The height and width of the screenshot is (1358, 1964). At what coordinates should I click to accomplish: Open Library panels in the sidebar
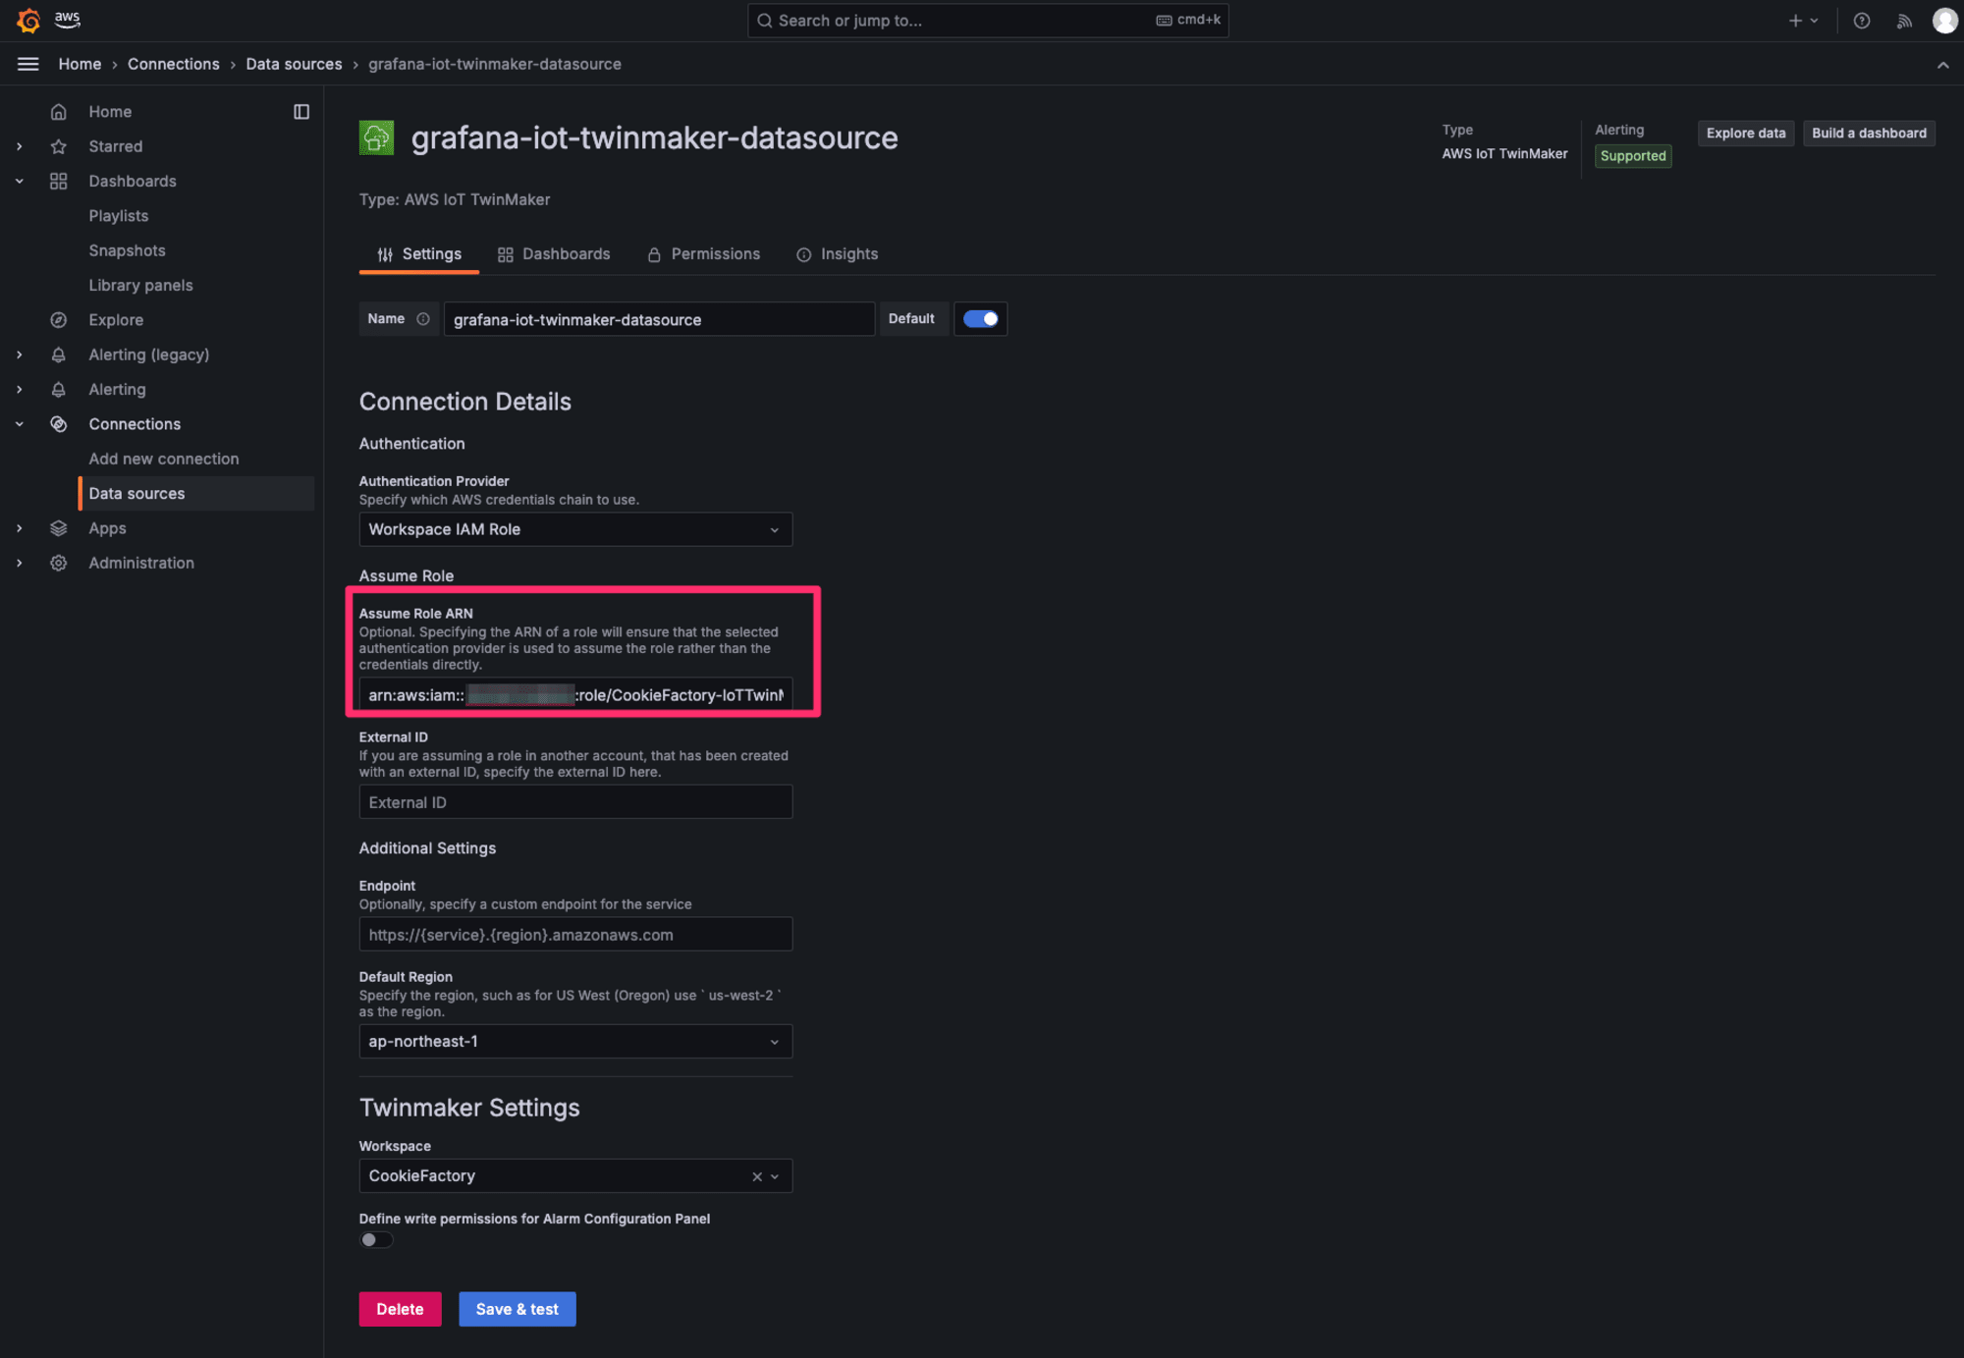pos(140,286)
